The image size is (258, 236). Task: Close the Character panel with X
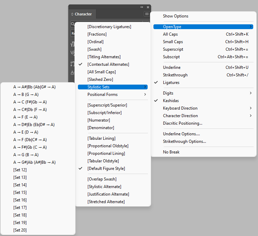(x=148, y=7)
